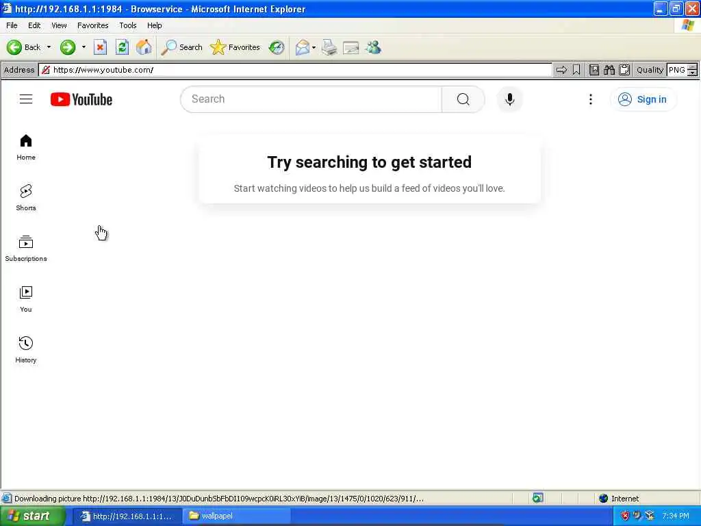Stop page loading with the Stop icon

[x=100, y=47]
